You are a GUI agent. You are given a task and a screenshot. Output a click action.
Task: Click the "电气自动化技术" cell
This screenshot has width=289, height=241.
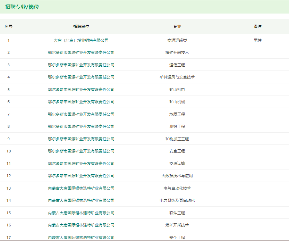click(177, 188)
